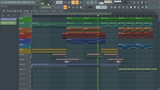Open the PATTERNS menu

click(13, 2)
